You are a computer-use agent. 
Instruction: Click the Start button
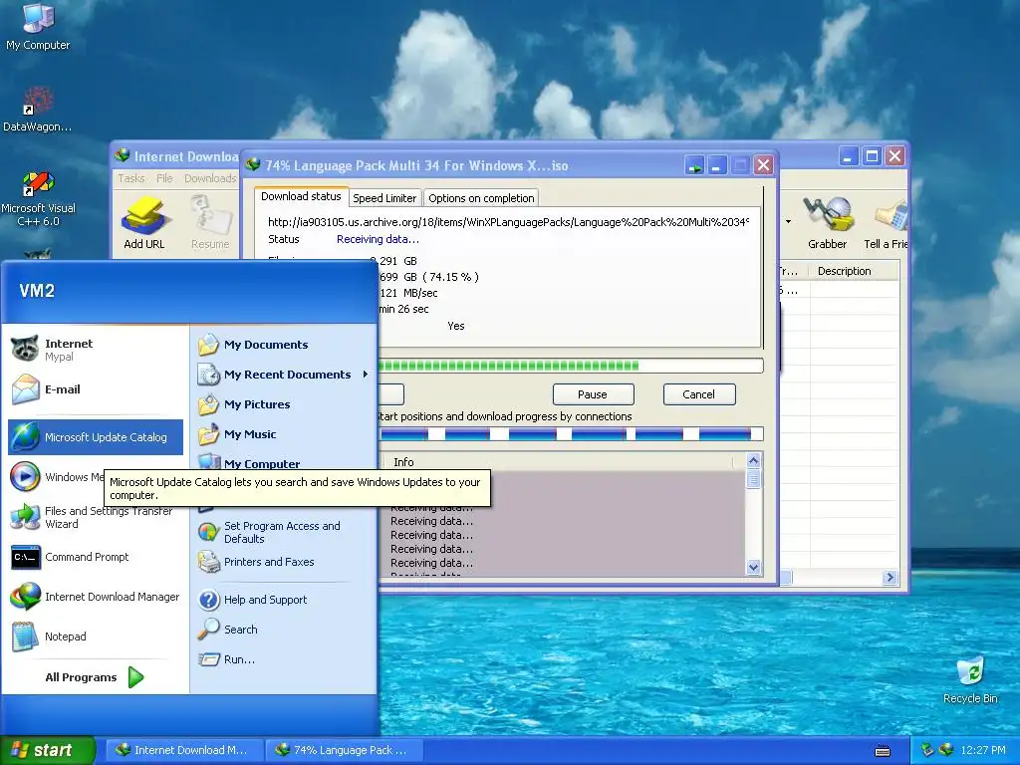click(48, 750)
